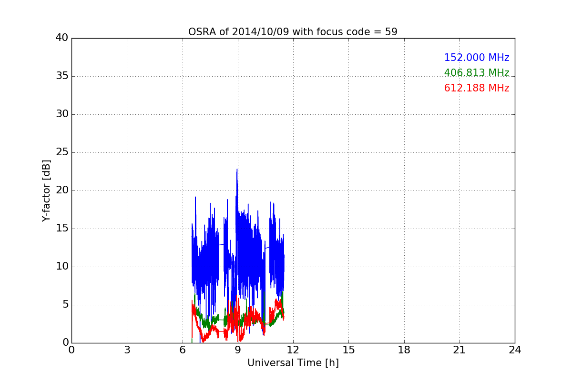Click the x-axis tick label 15
The height and width of the screenshot is (381, 572).
click(348, 350)
